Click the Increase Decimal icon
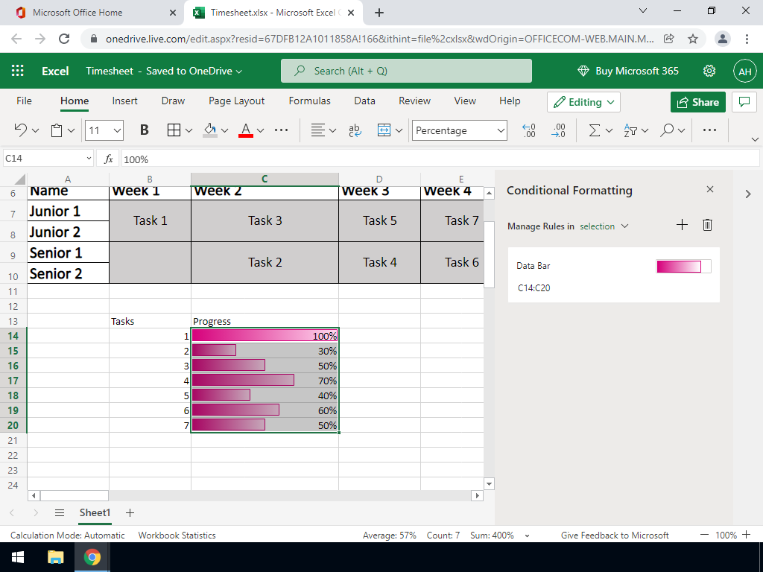763x572 pixels. point(529,130)
